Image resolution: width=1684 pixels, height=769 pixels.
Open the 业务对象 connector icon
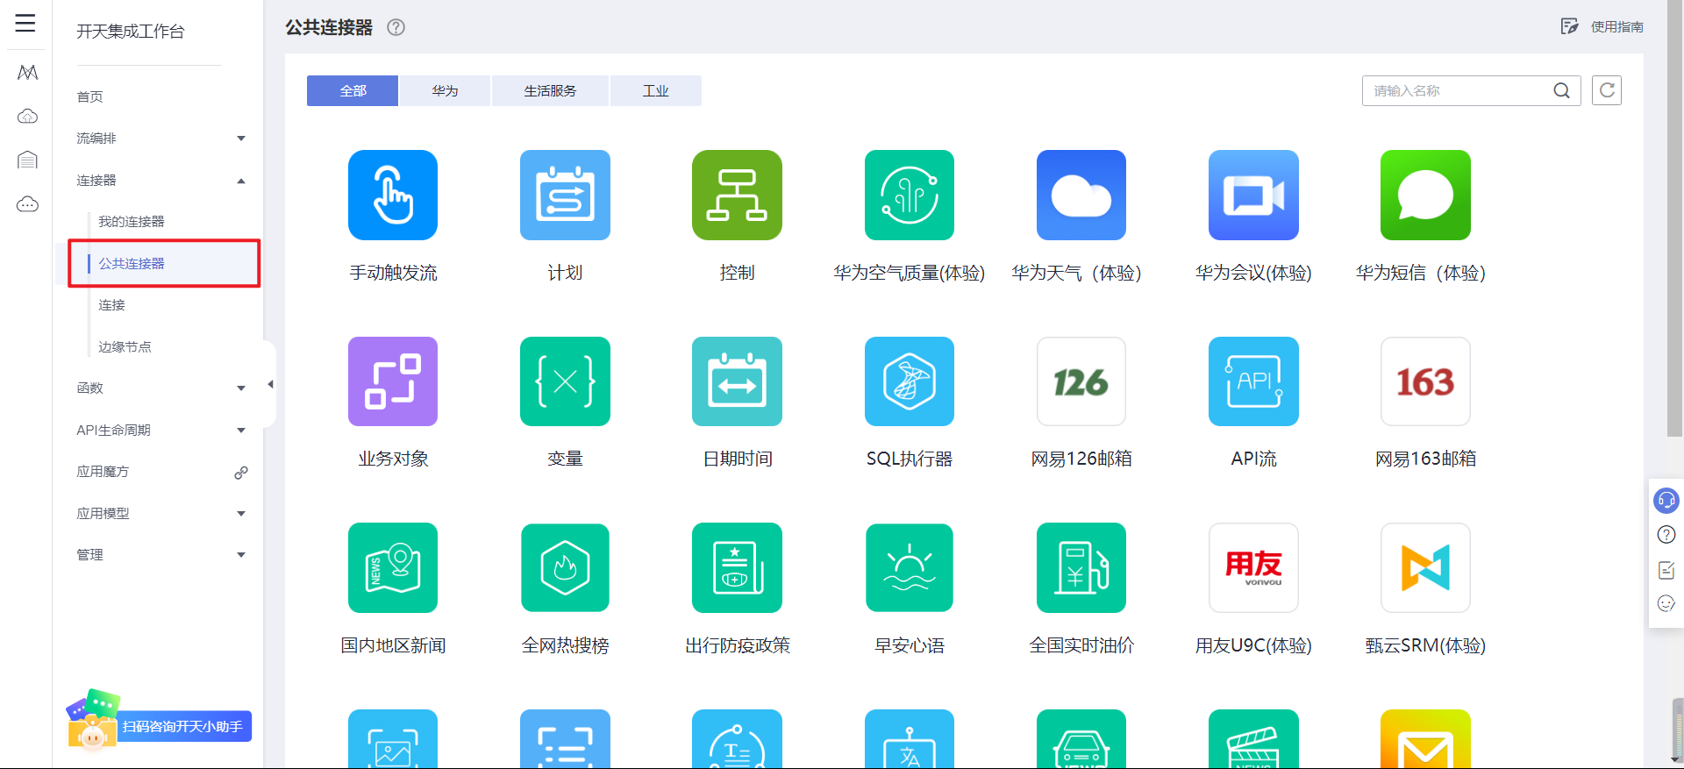click(393, 381)
